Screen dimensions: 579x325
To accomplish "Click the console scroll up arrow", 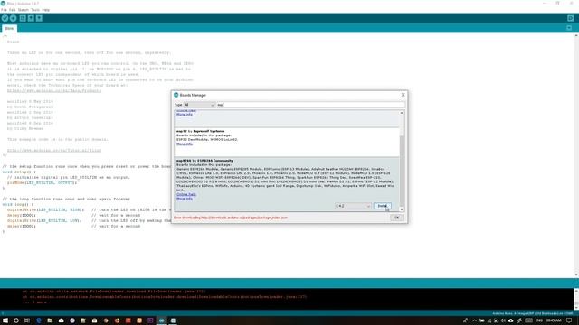I will [x=576, y=291].
